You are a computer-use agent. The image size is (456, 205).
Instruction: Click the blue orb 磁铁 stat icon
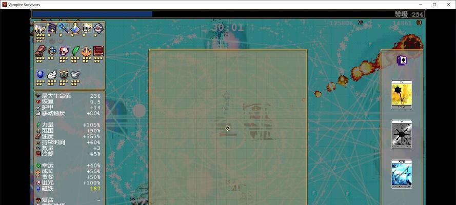[x=38, y=189]
